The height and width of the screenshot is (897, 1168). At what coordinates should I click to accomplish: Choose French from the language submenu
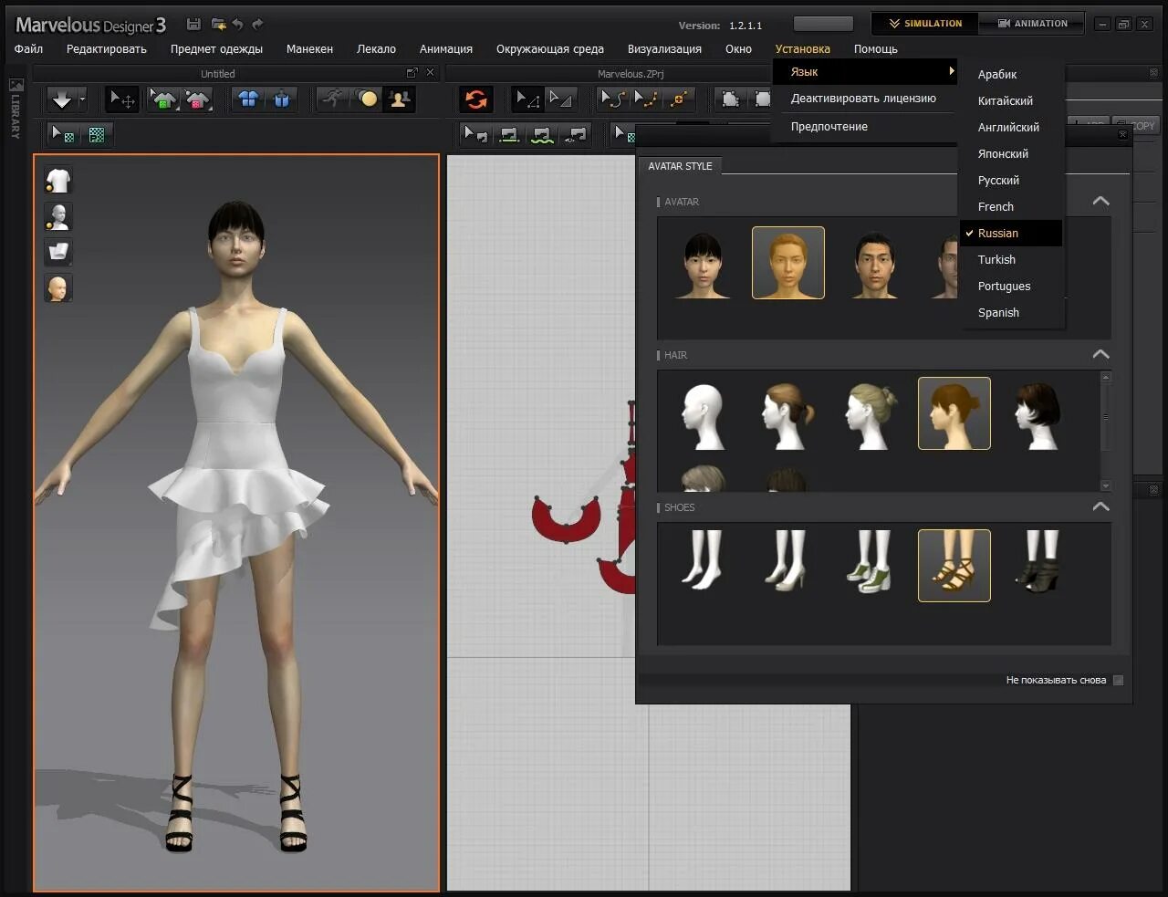[x=996, y=207]
